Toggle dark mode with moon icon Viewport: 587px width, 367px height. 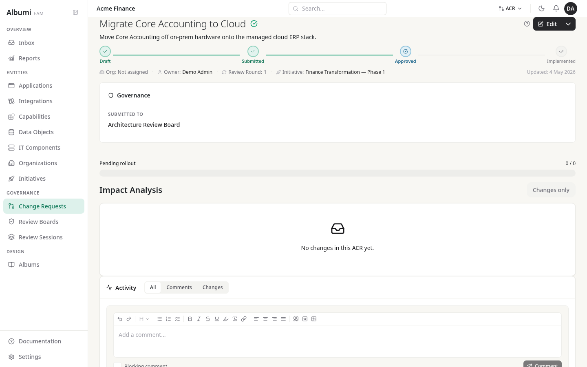[542, 8]
